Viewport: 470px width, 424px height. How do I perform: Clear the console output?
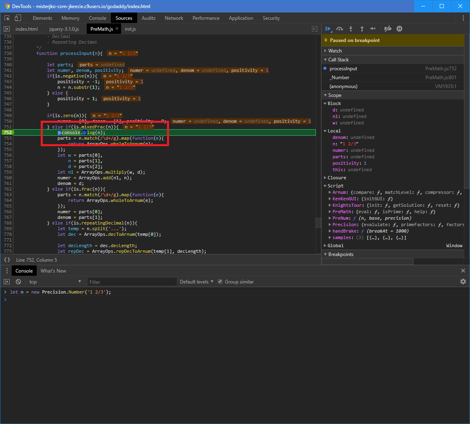point(18,281)
